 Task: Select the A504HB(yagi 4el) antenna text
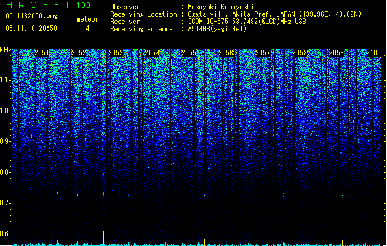[217, 29]
